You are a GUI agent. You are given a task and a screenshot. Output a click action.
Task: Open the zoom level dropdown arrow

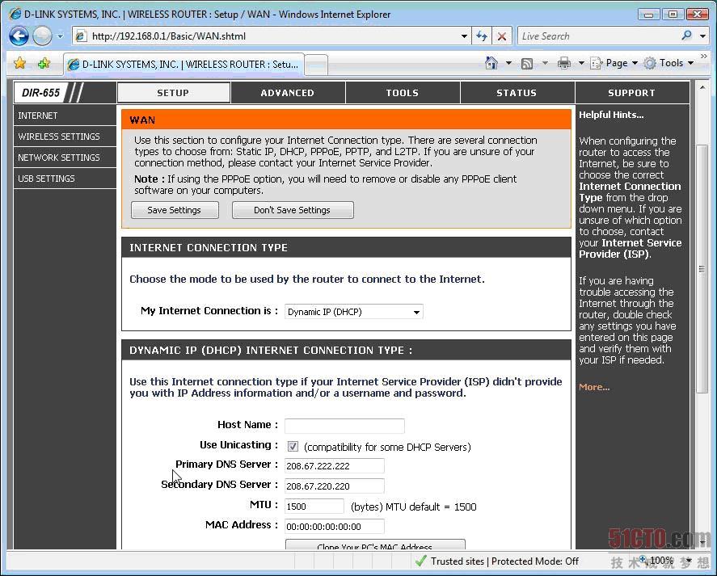click(689, 561)
